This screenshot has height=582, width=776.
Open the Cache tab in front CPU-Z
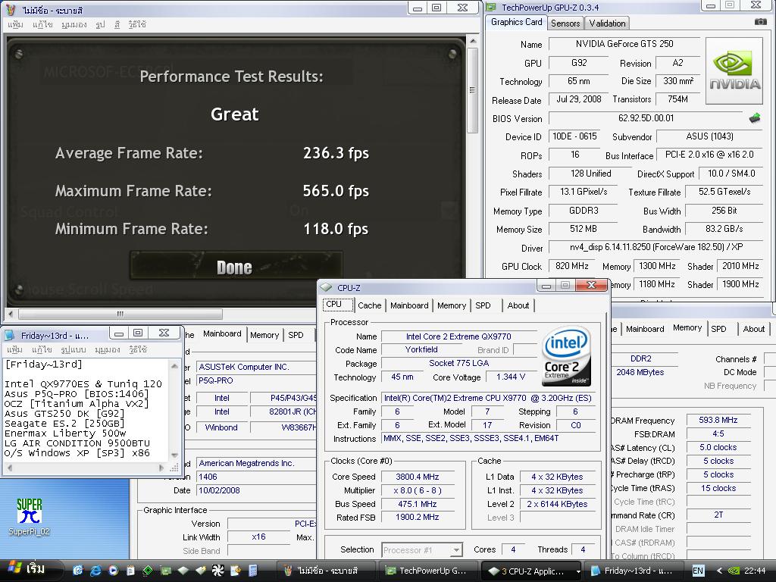coord(370,305)
